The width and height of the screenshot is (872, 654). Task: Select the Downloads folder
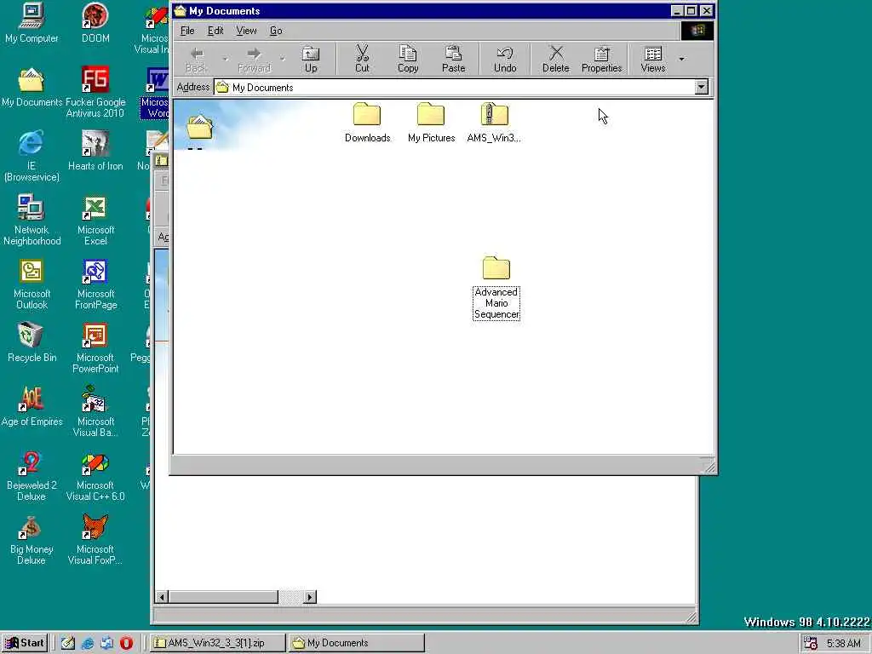coord(367,123)
